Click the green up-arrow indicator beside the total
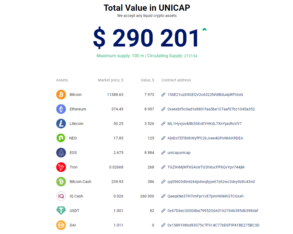Image resolution: width=293 pixels, height=234 pixels. tap(204, 30)
